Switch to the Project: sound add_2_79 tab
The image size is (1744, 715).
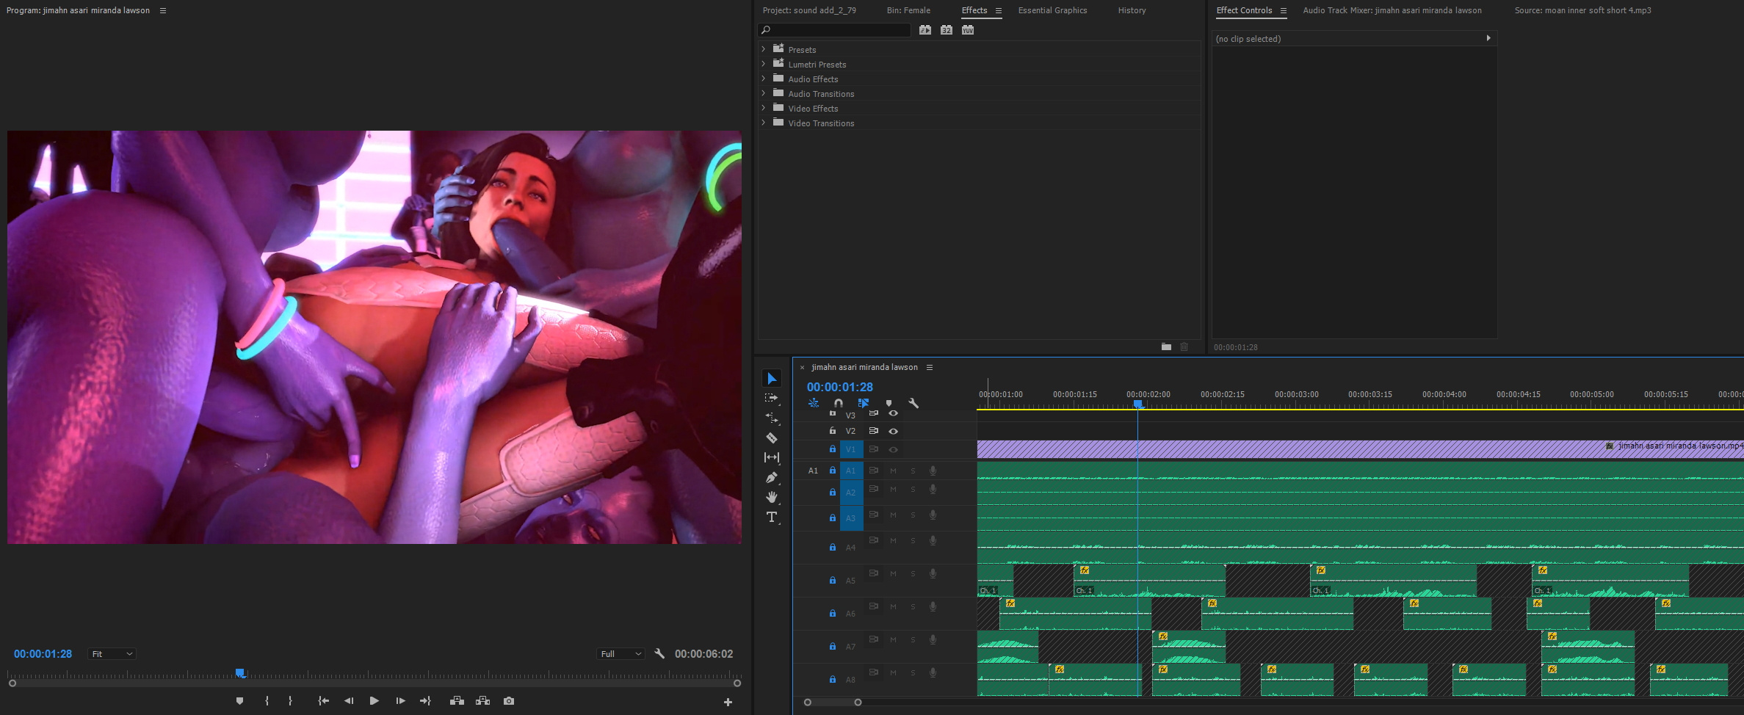coord(809,10)
